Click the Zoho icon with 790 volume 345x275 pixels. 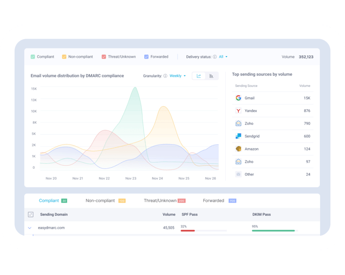(x=238, y=123)
